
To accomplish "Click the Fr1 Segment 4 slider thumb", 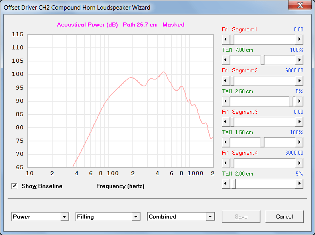I will click(x=232, y=163).
